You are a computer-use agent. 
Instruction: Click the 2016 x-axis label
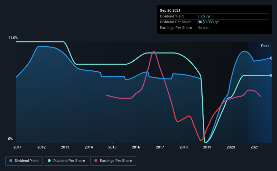click(x=136, y=147)
